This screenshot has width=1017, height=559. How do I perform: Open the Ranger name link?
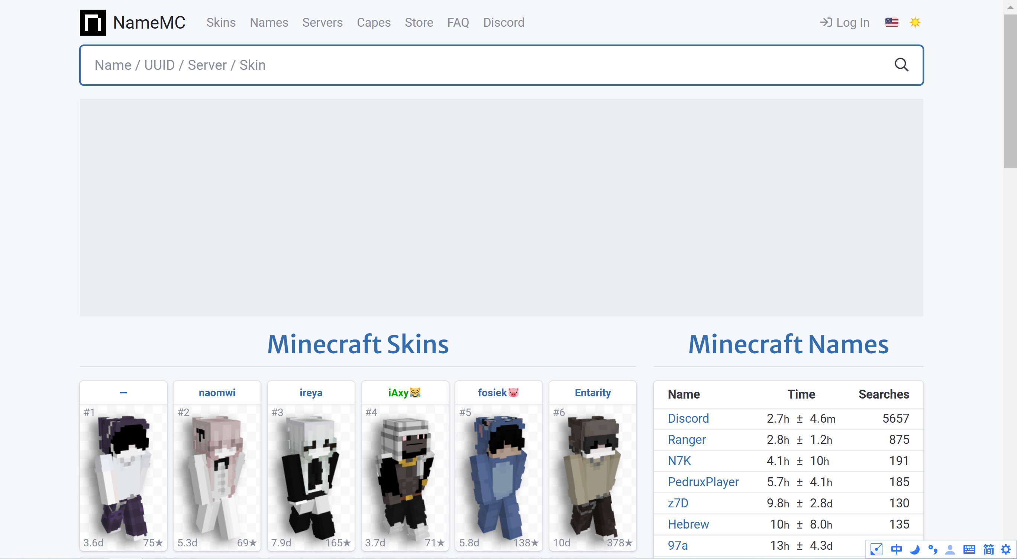(687, 439)
